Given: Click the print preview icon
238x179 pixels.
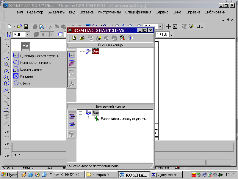Looking at the screenshot, I should click(x=42, y=27).
